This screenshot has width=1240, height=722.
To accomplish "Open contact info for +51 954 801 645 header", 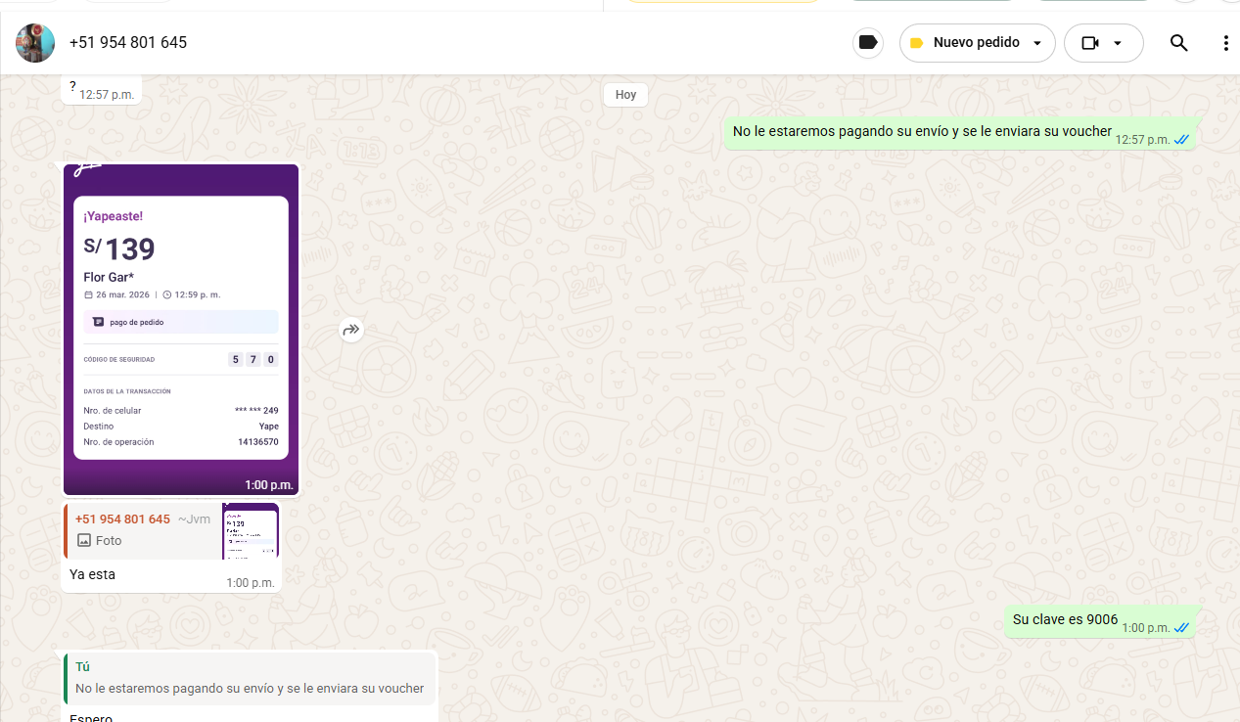I will pos(128,43).
